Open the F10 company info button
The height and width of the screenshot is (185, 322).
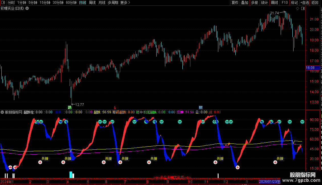tap(285, 3)
